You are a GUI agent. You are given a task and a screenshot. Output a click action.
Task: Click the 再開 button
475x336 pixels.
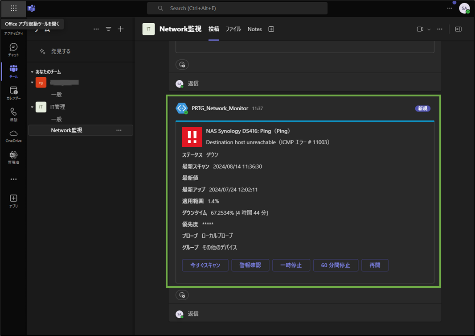[x=375, y=265]
